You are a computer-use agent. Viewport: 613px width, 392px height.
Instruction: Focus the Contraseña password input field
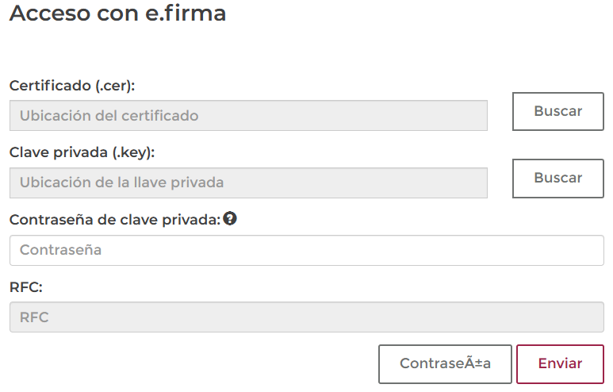[306, 250]
